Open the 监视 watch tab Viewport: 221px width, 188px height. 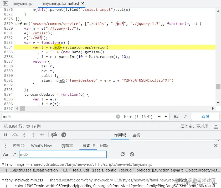click(136, 135)
